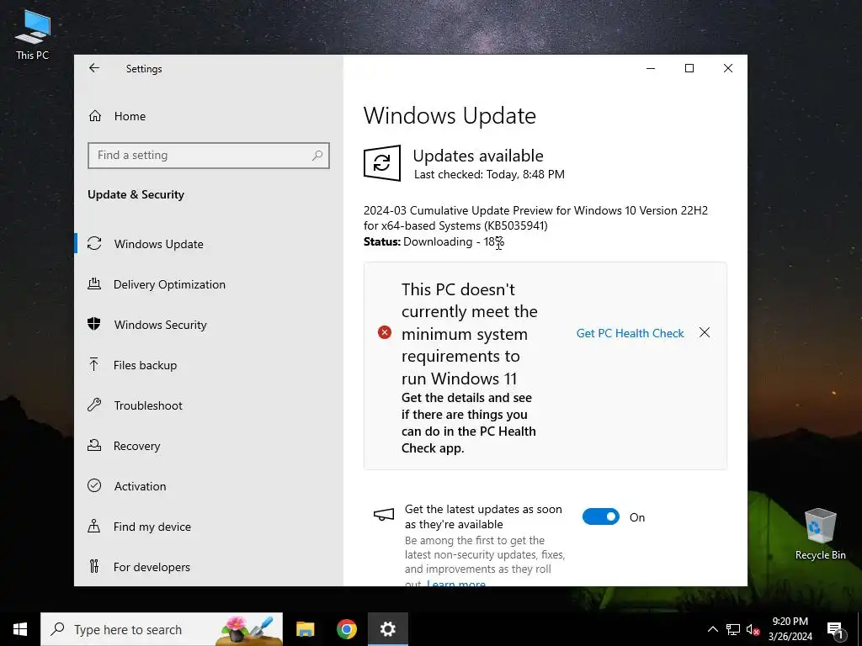Focus the Find a setting search box
This screenshot has width=862, height=646.
pyautogui.click(x=209, y=156)
